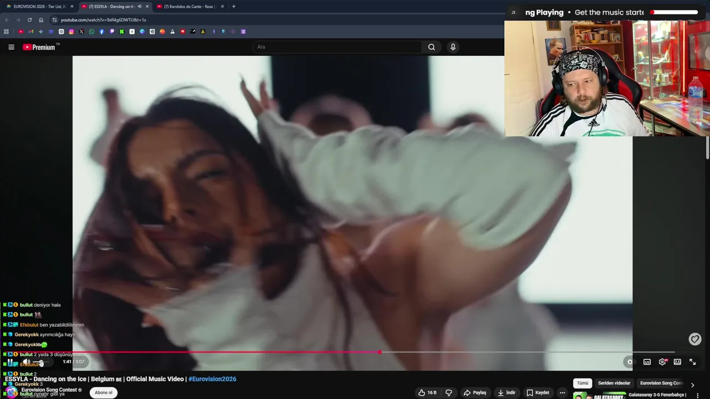Open options for Galatasaray 3-0 Fenerbahçe video
Image resolution: width=710 pixels, height=399 pixels.
pyautogui.click(x=698, y=396)
